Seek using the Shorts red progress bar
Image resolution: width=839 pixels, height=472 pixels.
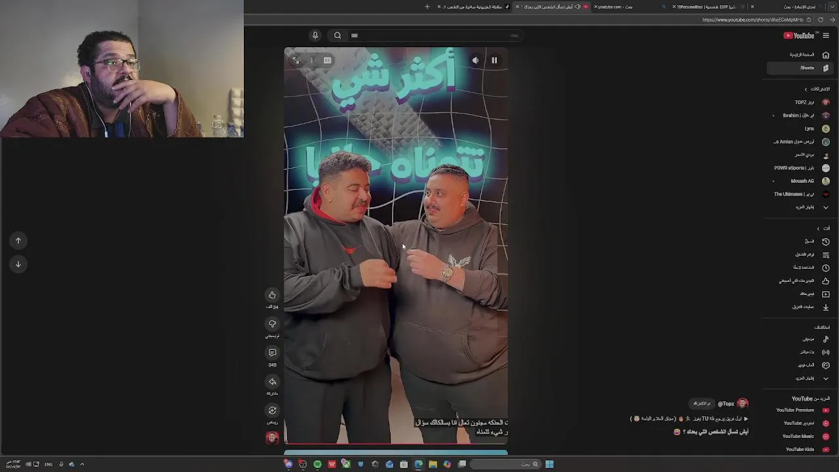[x=396, y=443]
